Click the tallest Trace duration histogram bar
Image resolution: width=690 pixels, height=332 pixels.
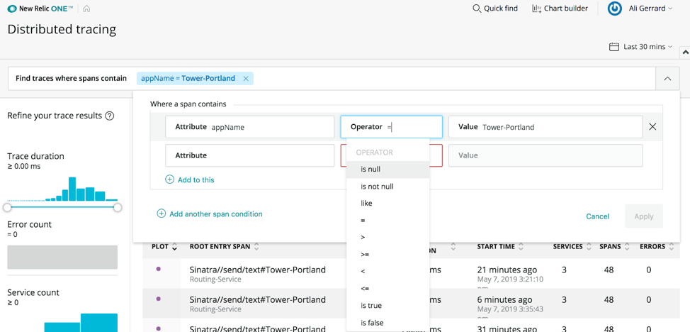72,189
